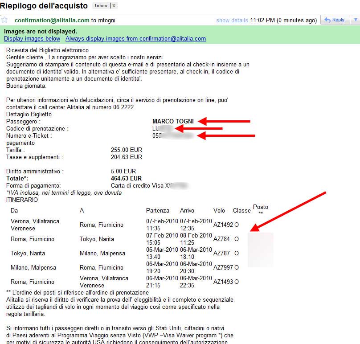Open the Reply options dropdown arrow
Screen dimensions: 360x344
[356, 20]
